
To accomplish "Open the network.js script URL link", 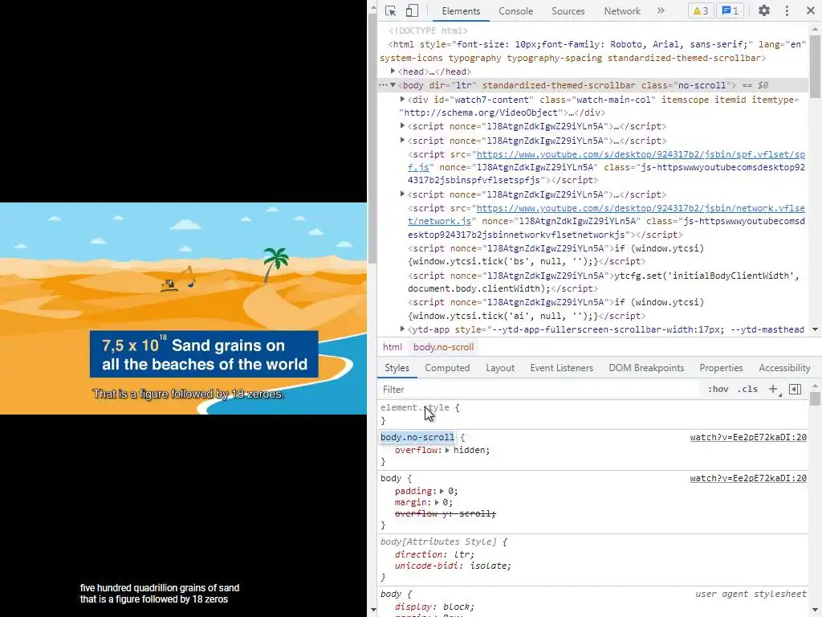I will (x=640, y=208).
